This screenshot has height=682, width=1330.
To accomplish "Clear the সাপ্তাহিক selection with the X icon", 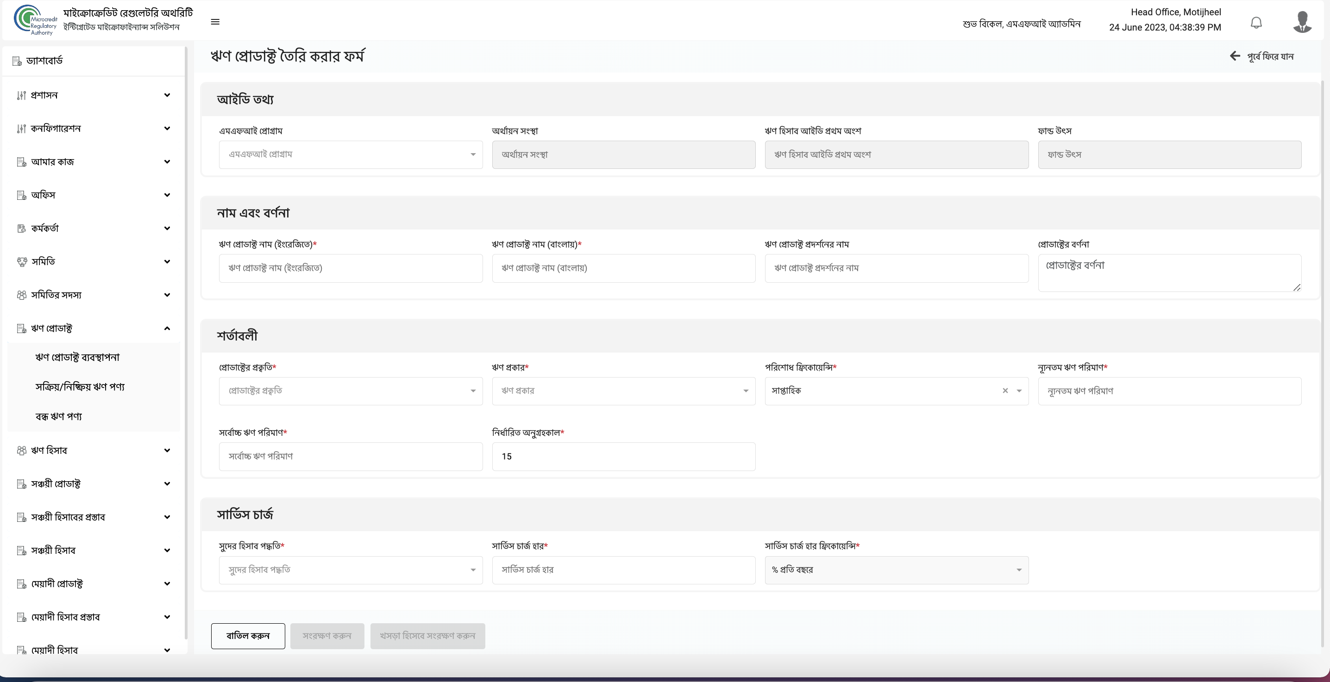I will [1005, 391].
